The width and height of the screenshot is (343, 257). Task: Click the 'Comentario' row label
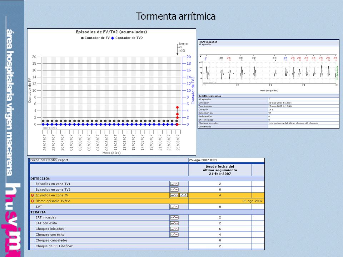click(205, 127)
